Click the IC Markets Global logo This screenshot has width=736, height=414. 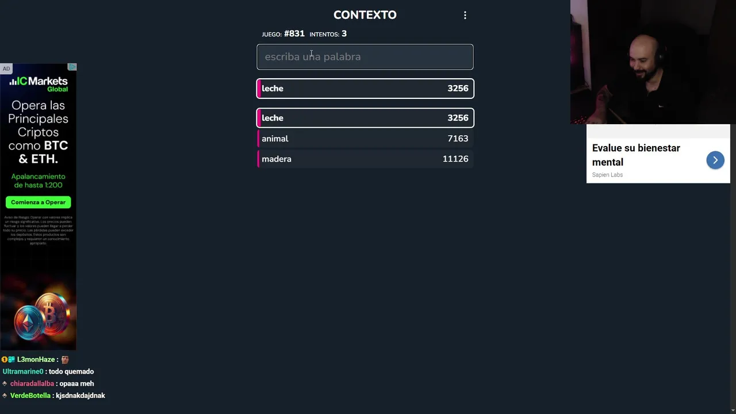(39, 84)
